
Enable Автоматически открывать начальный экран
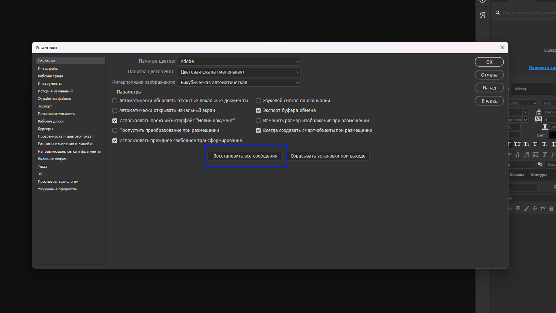[x=115, y=111]
